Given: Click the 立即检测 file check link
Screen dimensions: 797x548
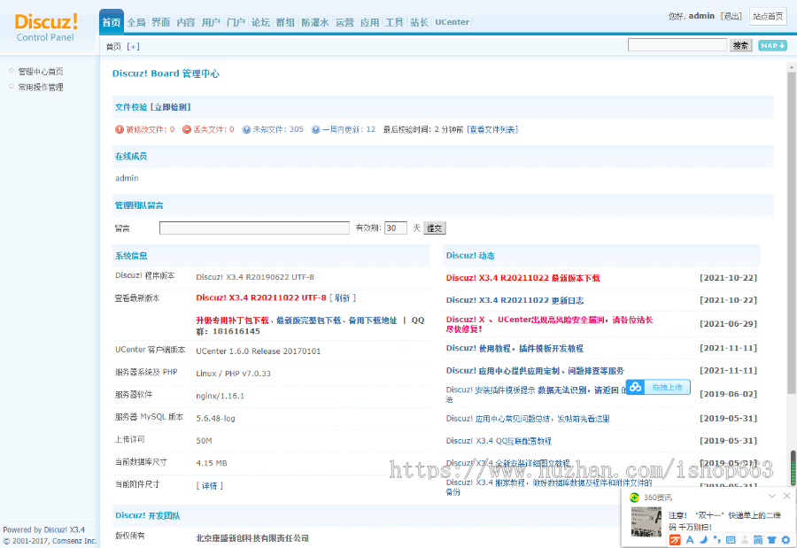Looking at the screenshot, I should click(x=171, y=107).
